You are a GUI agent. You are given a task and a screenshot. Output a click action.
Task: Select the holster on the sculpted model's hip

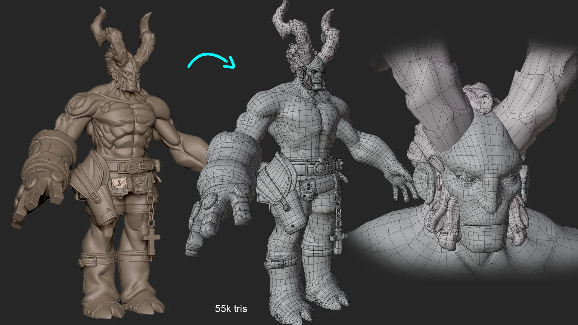pyautogui.click(x=92, y=187)
